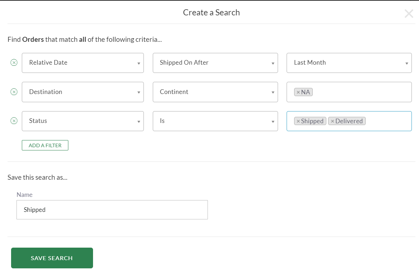Open the Shipped On After dropdown
The image size is (419, 278).
[x=215, y=63]
